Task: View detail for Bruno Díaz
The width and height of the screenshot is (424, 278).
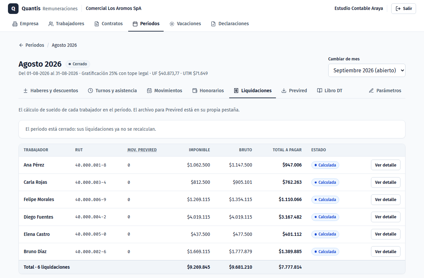Action: (x=386, y=251)
